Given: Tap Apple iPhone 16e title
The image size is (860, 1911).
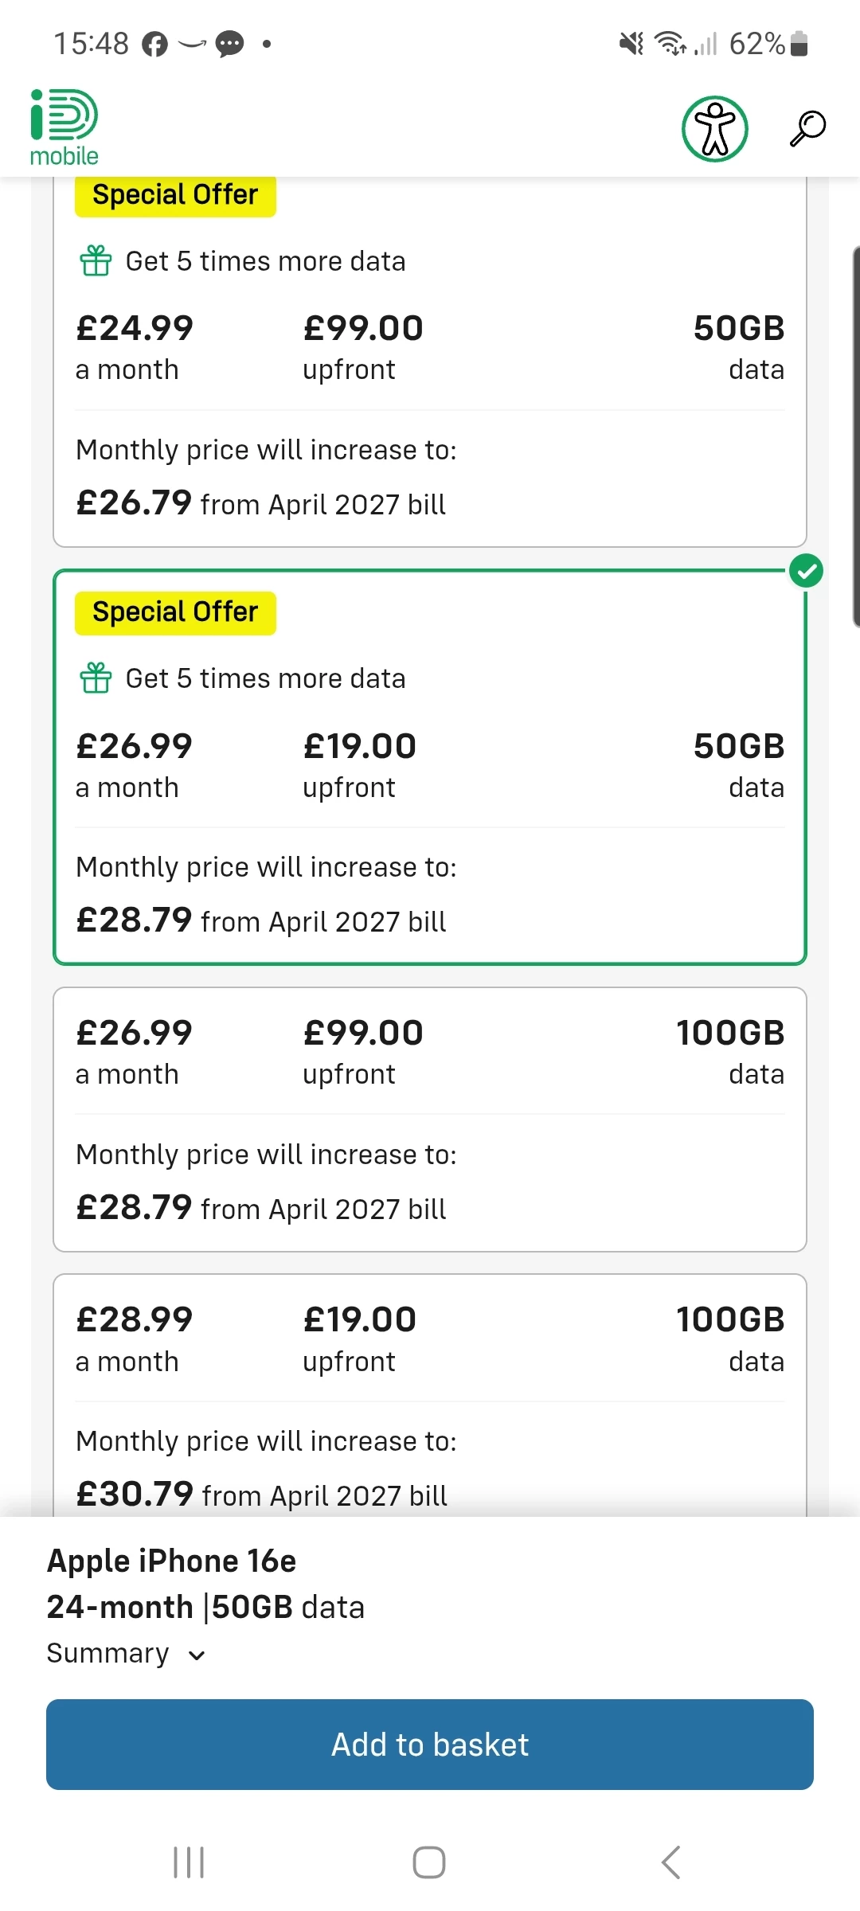Looking at the screenshot, I should (171, 1561).
